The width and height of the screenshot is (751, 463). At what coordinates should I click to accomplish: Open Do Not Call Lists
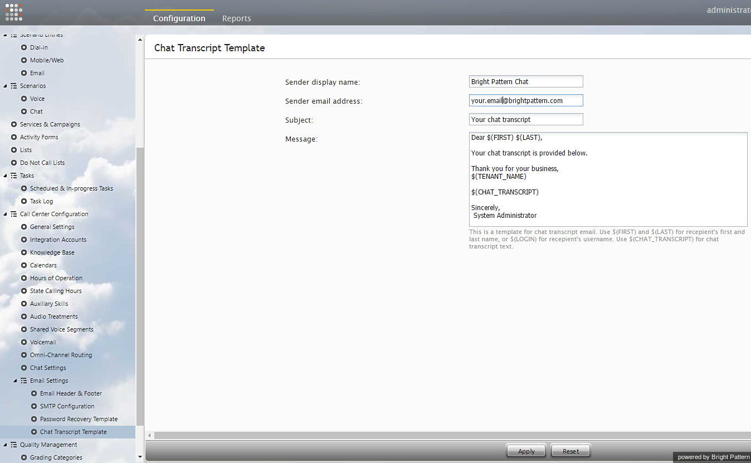42,163
